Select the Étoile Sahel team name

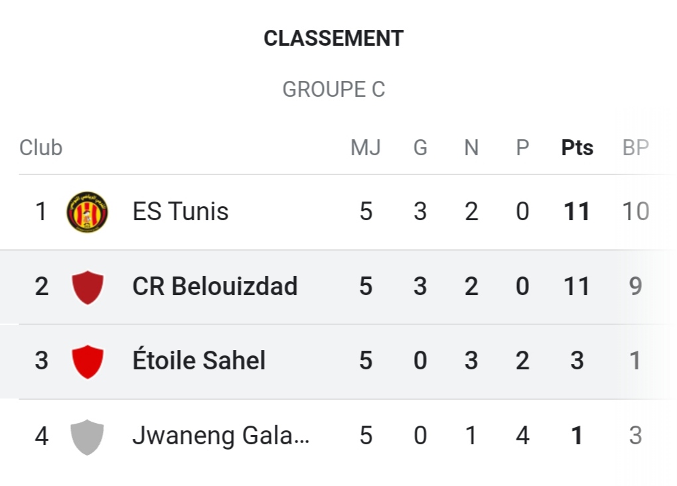199,361
